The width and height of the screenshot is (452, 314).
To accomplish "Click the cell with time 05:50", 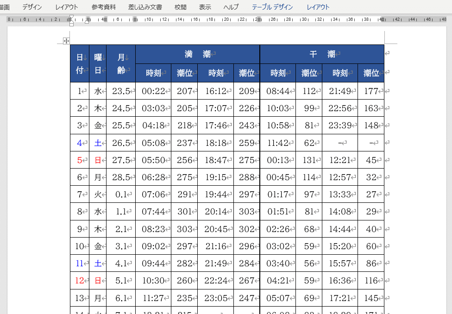I will 153,160.
